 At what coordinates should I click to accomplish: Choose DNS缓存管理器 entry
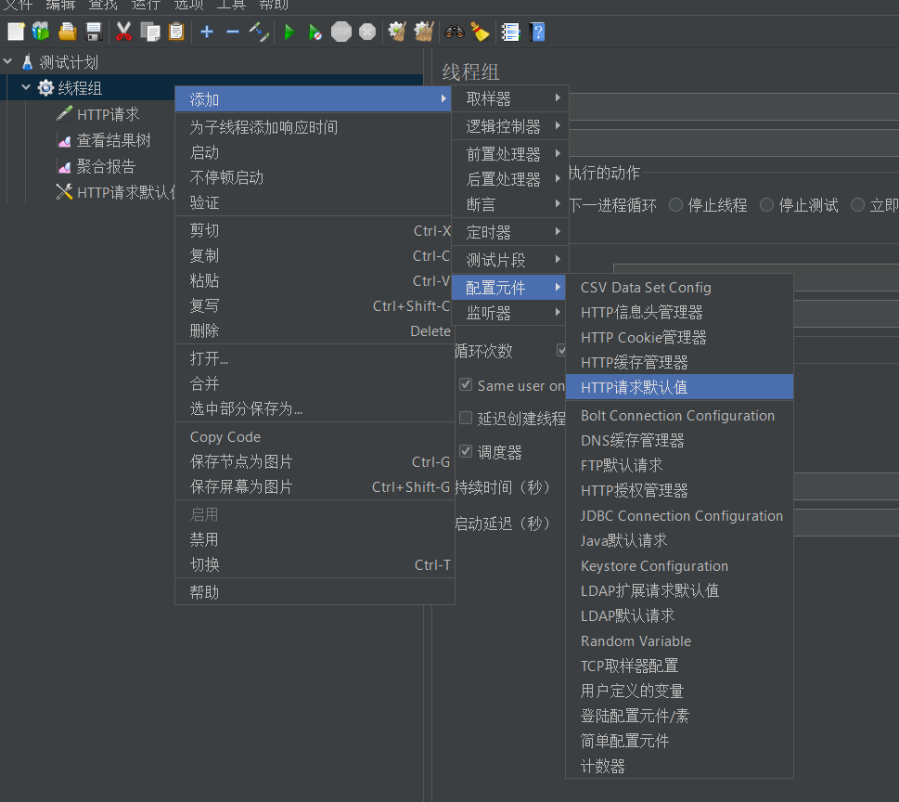pyautogui.click(x=679, y=441)
